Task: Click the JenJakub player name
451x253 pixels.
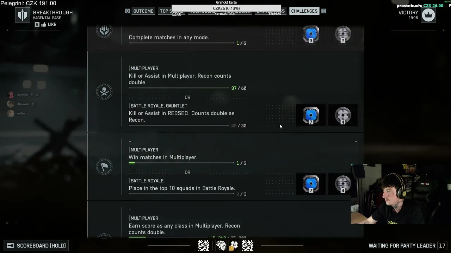Action: tap(23, 104)
